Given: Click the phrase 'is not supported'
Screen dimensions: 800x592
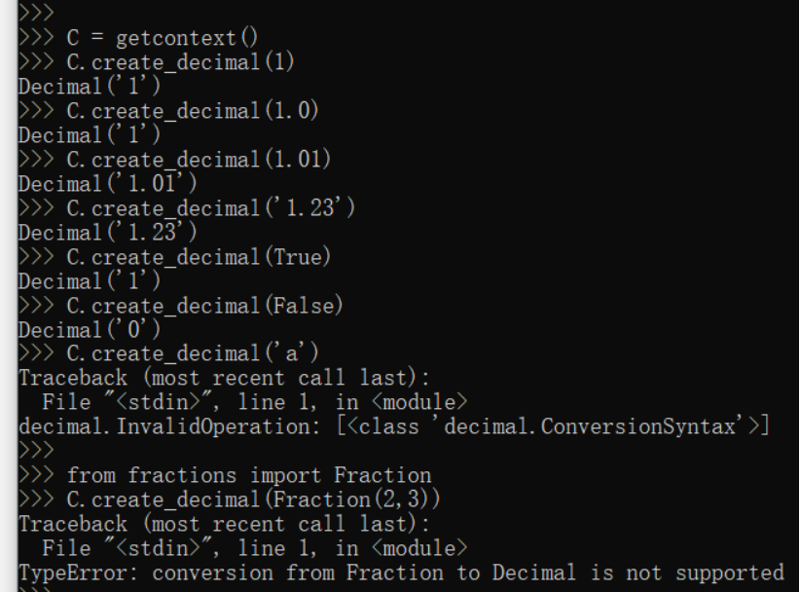Looking at the screenshot, I should coord(688,573).
